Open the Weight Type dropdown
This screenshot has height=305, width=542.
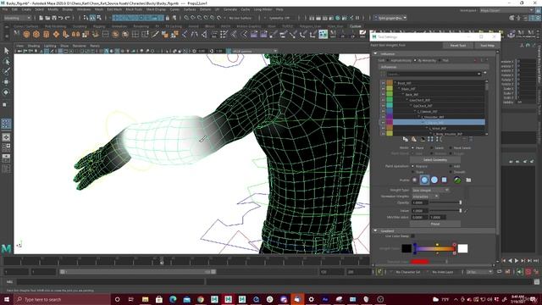click(x=430, y=190)
